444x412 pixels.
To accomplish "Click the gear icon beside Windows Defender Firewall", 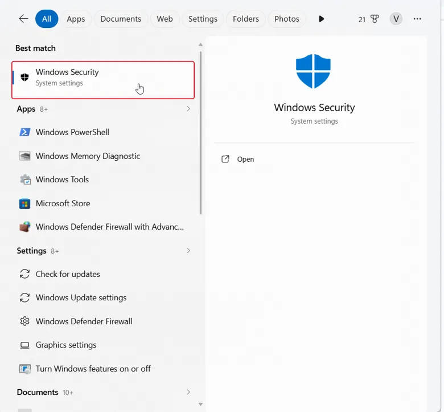I will (24, 321).
